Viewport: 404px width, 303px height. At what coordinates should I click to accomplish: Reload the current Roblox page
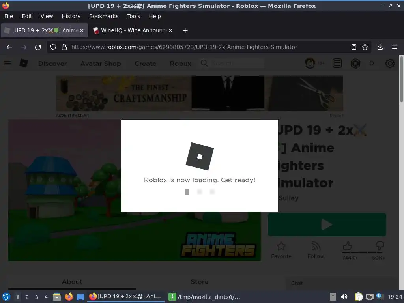(x=38, y=47)
